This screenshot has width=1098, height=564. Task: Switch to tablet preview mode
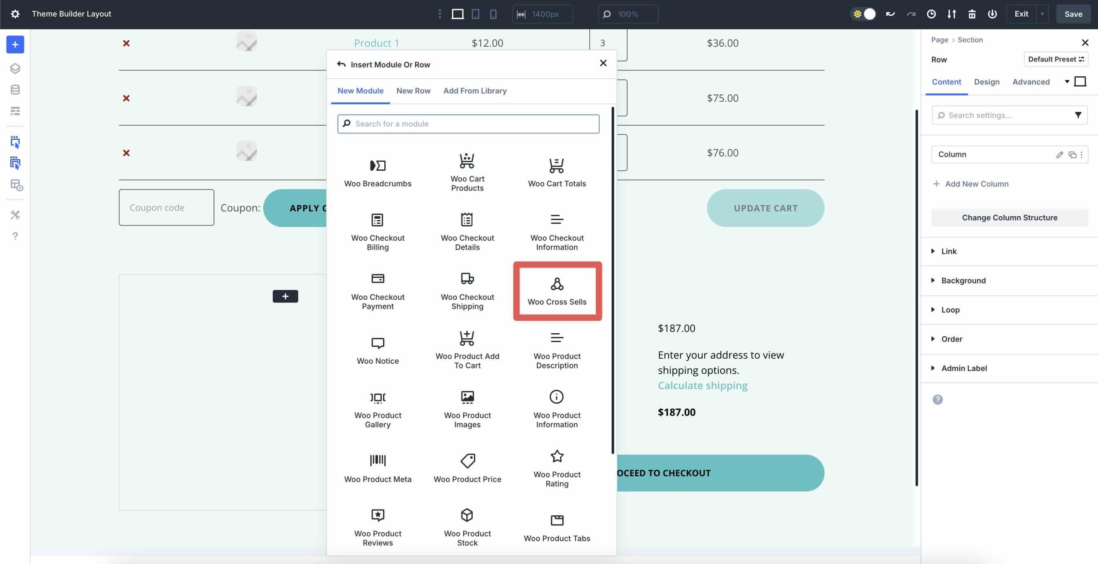click(x=475, y=14)
